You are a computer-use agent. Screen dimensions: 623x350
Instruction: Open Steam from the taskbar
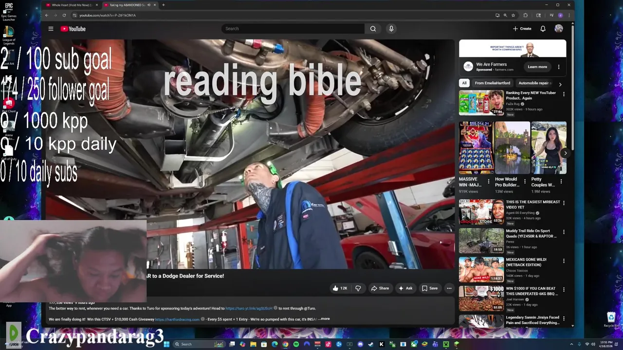(x=370, y=344)
